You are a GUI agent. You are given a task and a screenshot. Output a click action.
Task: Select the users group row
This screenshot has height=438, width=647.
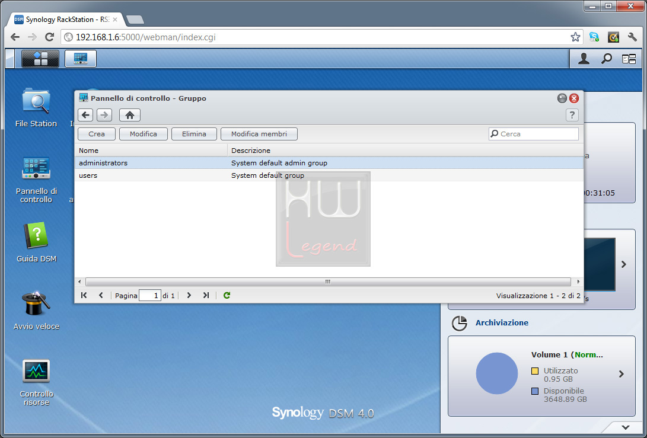tap(329, 175)
